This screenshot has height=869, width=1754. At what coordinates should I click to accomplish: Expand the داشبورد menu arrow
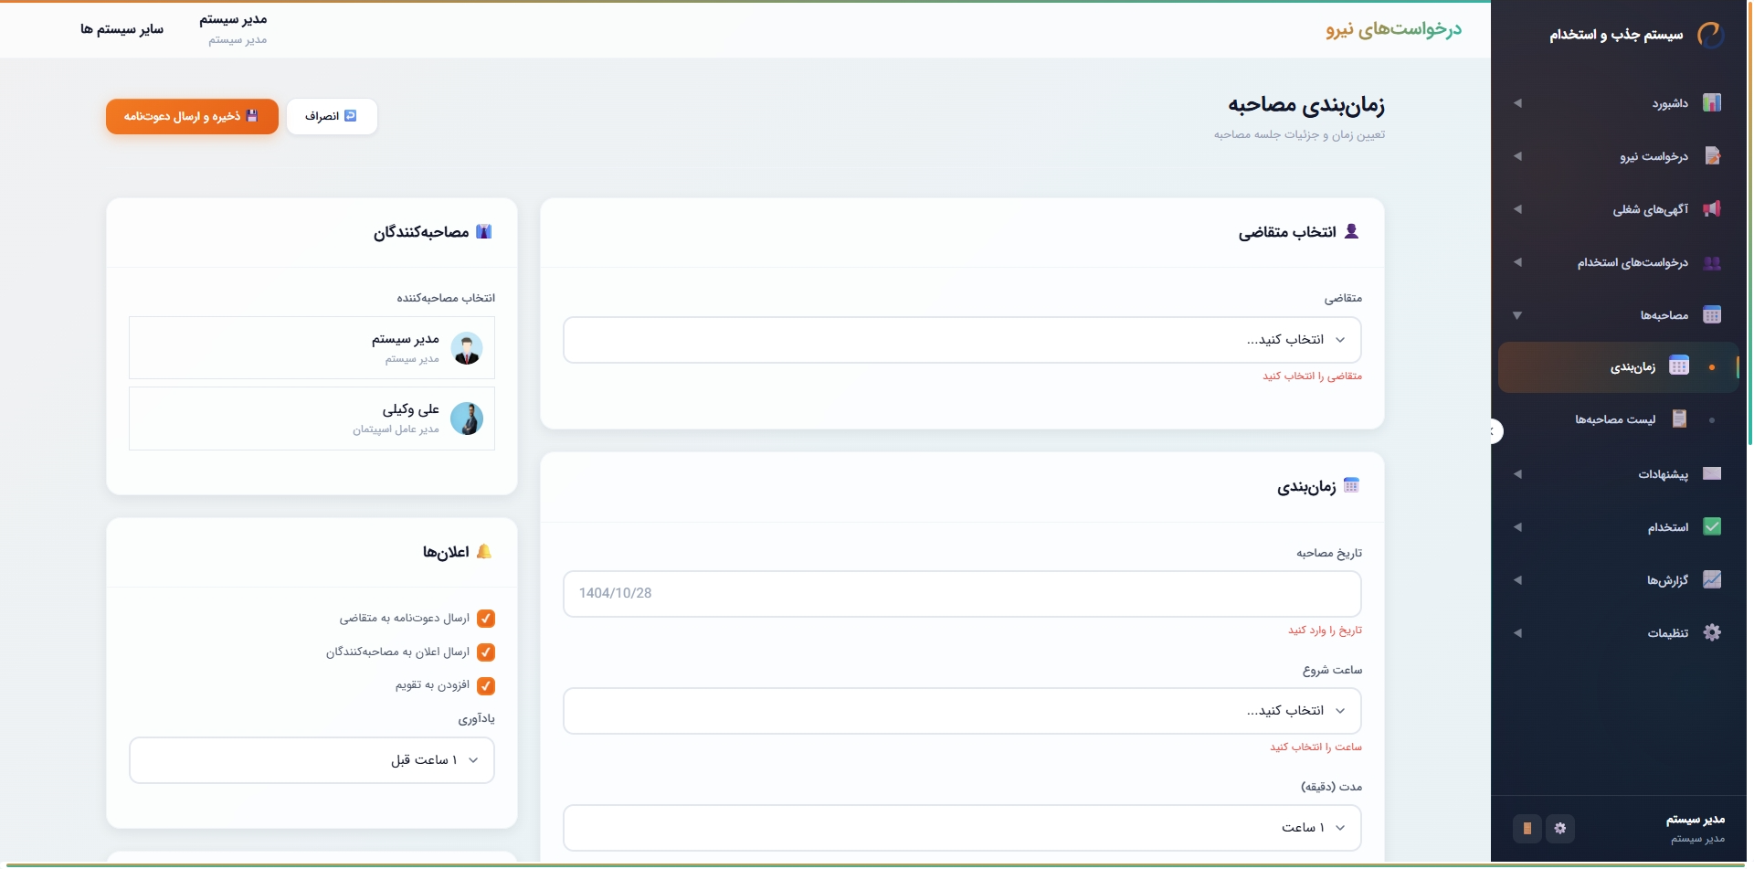coord(1517,103)
